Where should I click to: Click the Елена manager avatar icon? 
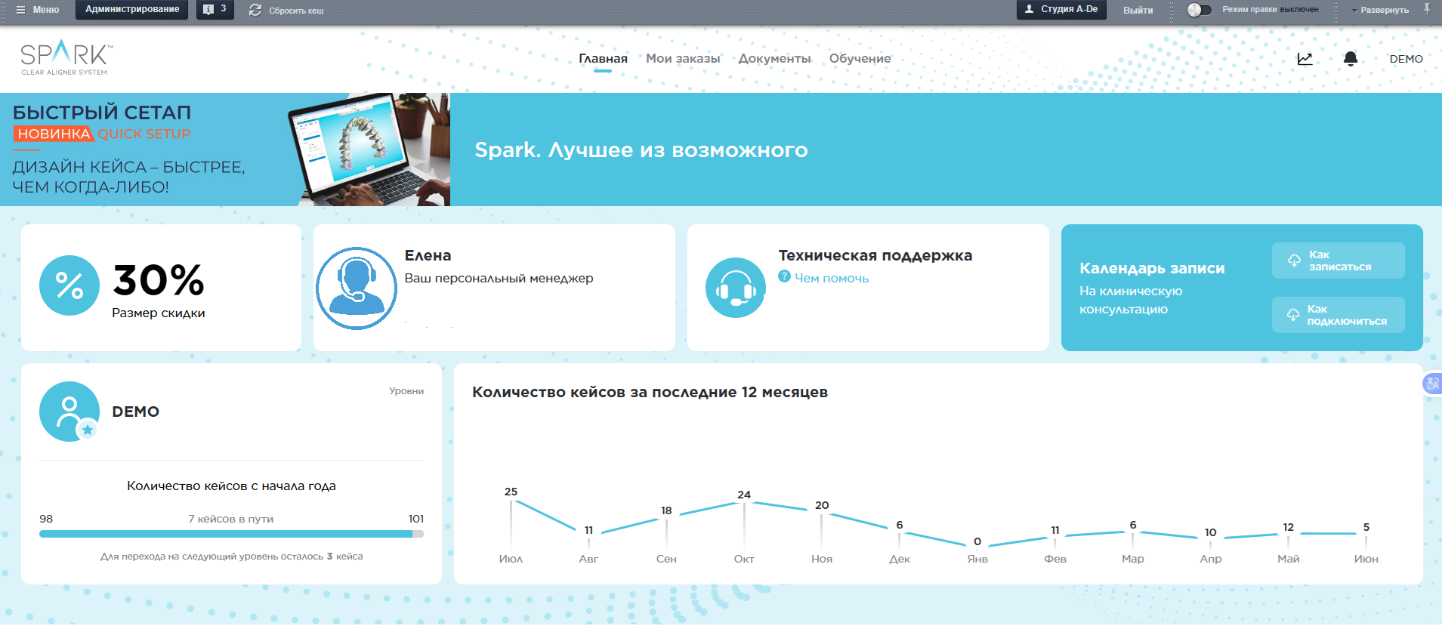pos(357,288)
